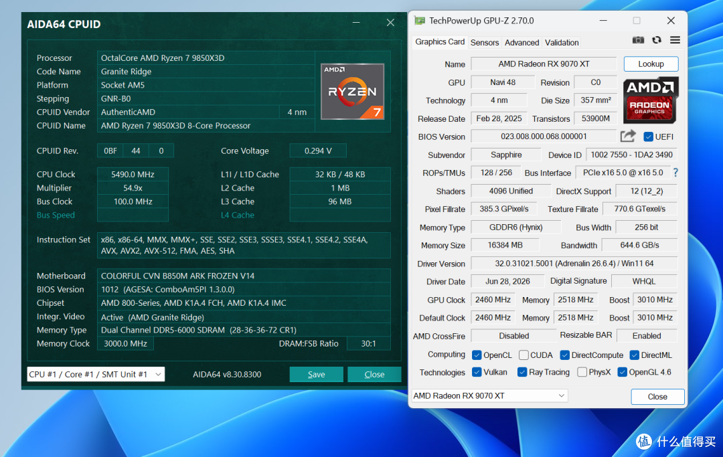
Task: Click the Multiplier 54.9x value
Action: (x=133, y=188)
